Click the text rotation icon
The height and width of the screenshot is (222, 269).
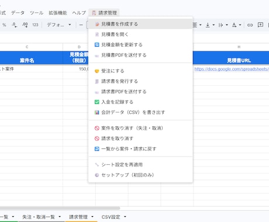pos(234,25)
